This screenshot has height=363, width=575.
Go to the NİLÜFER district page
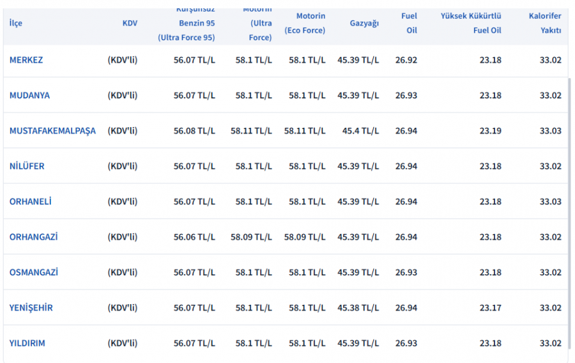coord(27,166)
